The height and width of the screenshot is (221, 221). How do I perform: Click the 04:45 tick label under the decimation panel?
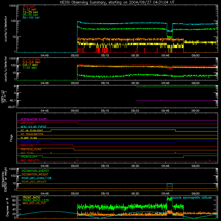(45, 194)
